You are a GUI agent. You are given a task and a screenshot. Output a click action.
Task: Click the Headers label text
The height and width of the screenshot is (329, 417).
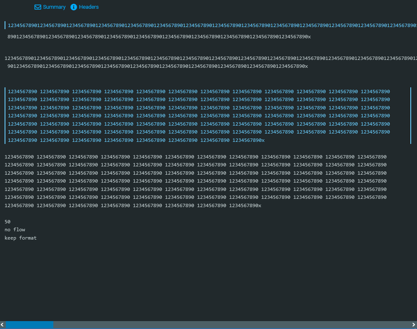[x=88, y=7]
